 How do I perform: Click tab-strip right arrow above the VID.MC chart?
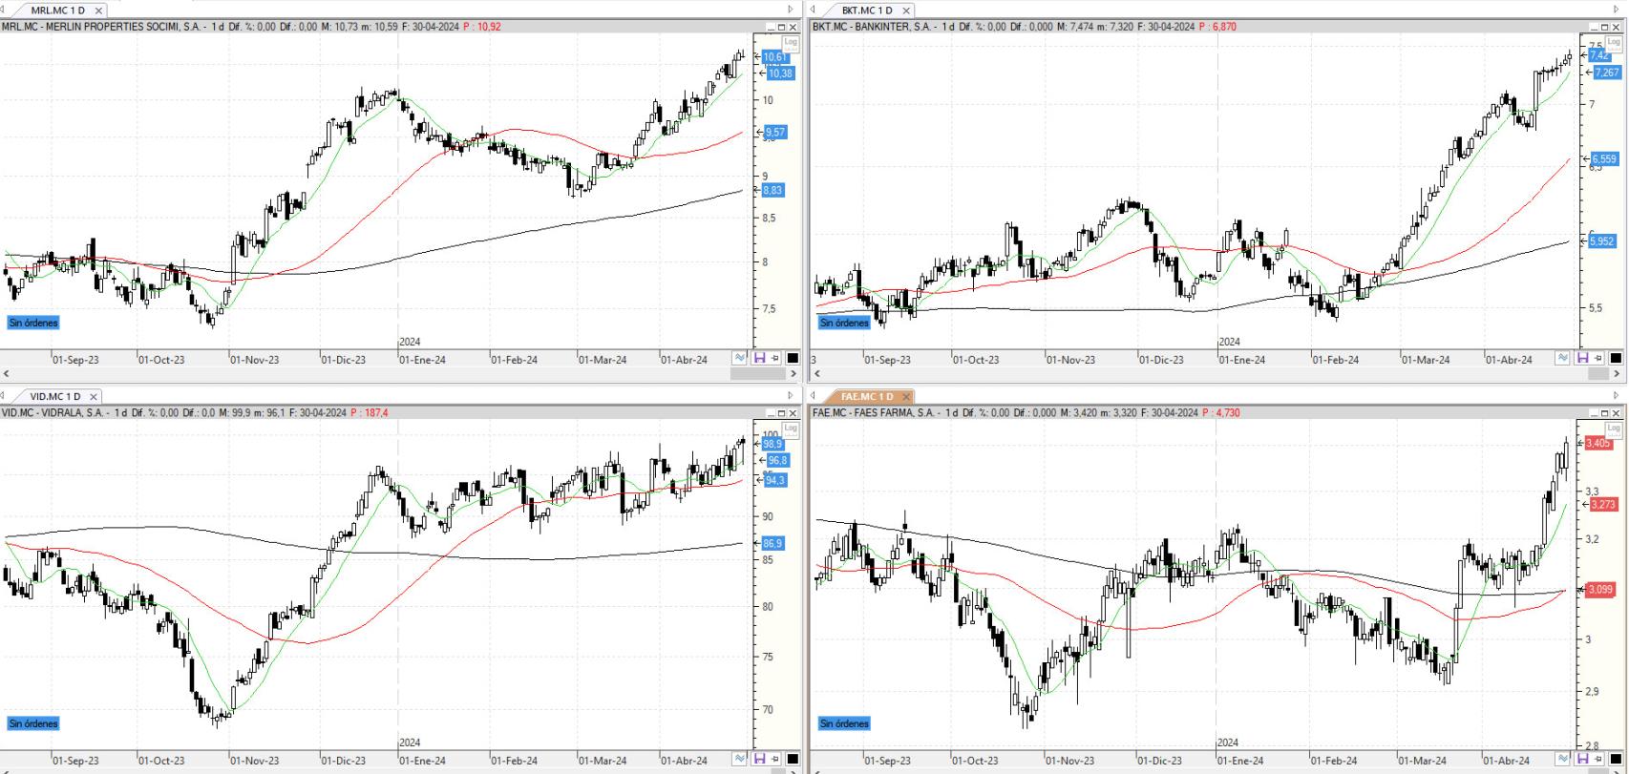791,395
